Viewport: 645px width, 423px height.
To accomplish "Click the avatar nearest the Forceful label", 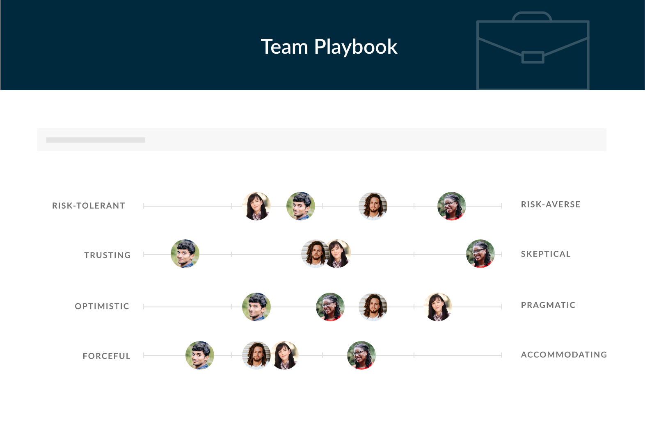I will [x=200, y=355].
